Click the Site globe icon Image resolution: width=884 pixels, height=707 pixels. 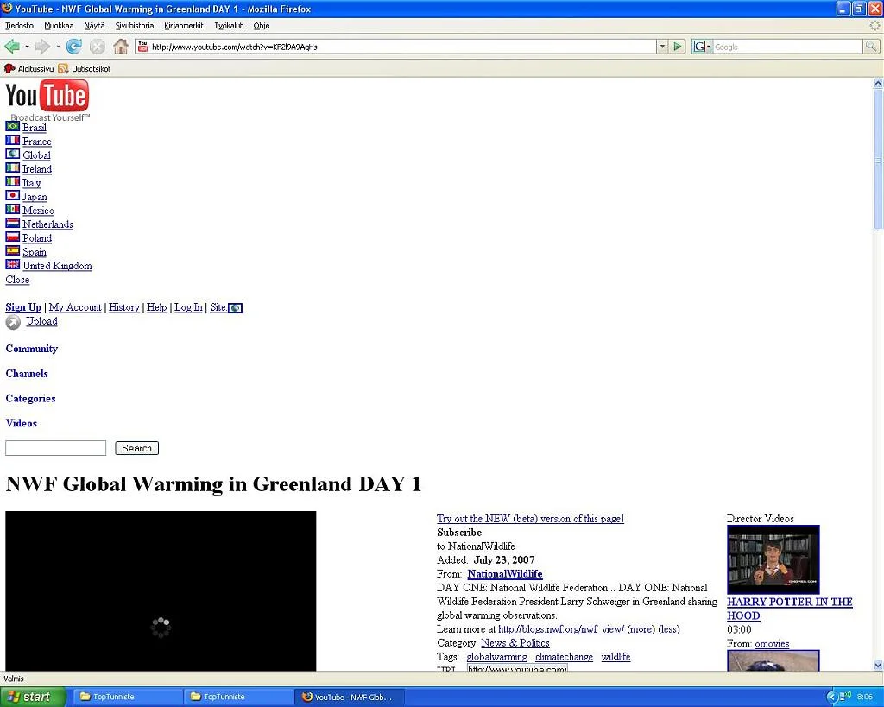click(x=235, y=308)
